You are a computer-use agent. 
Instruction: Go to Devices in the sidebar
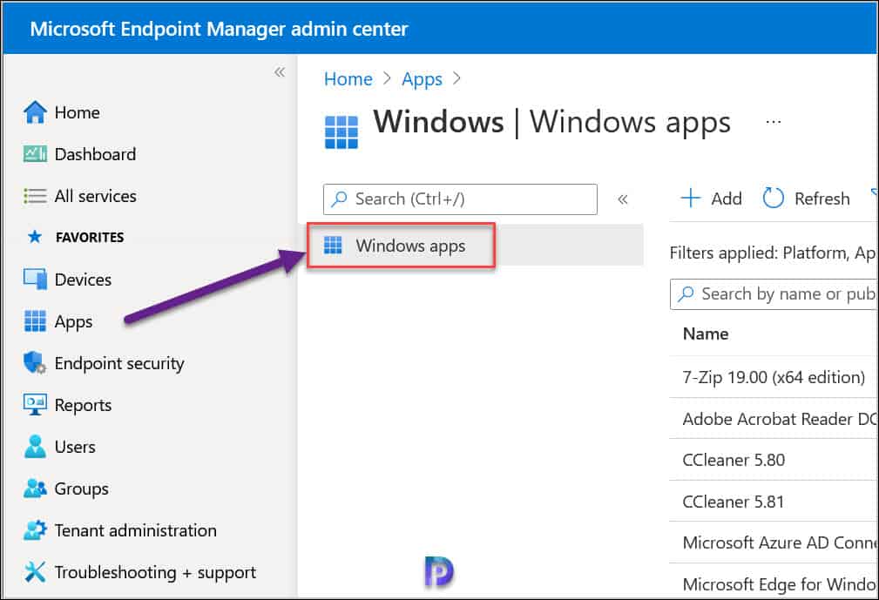(83, 280)
